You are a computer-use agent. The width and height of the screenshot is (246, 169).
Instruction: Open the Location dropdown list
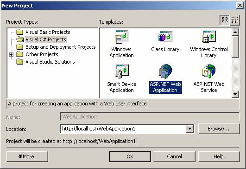[x=189, y=129]
